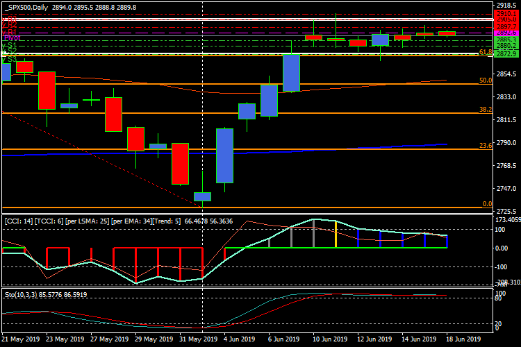Image resolution: width=521 pixels, height=347 pixels.
Task: Click the 0.00 CCI scale value
Action: point(502,248)
